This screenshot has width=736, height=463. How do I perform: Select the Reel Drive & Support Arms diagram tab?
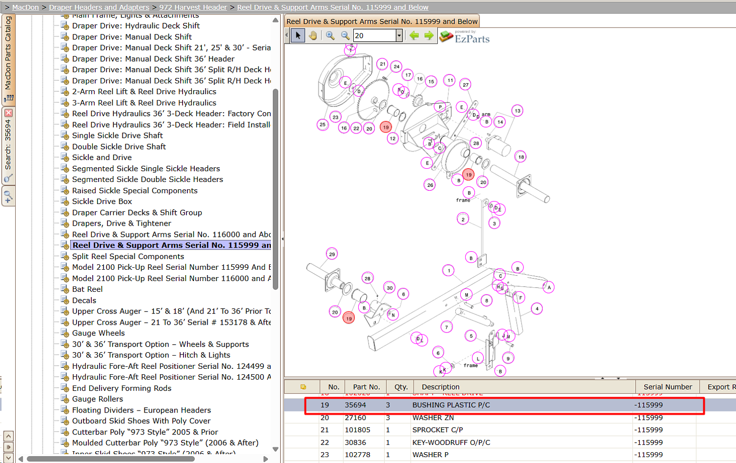pyautogui.click(x=382, y=21)
